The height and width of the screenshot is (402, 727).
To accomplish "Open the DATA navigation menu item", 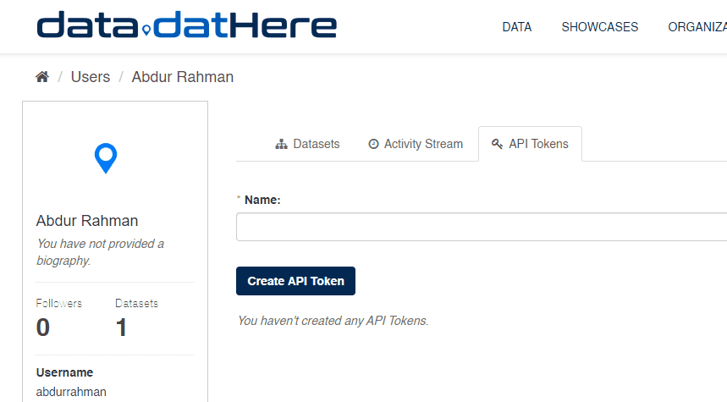I will 516,27.
